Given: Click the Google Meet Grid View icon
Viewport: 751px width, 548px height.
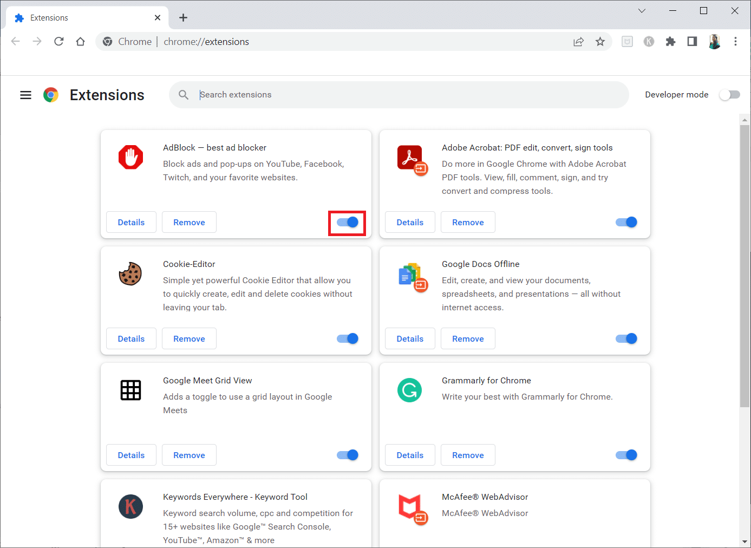Looking at the screenshot, I should coord(130,390).
